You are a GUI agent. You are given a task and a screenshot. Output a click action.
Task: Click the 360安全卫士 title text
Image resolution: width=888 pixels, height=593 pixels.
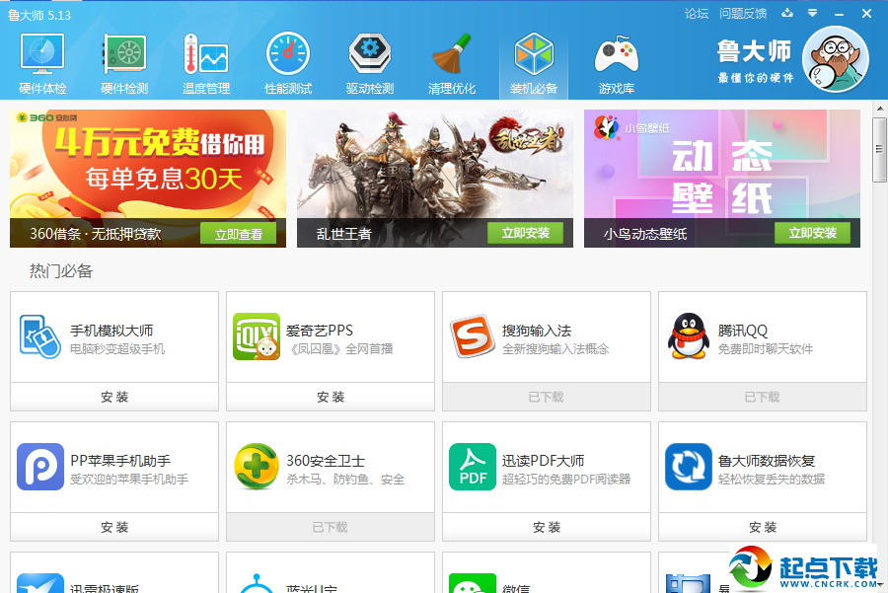[326, 461]
